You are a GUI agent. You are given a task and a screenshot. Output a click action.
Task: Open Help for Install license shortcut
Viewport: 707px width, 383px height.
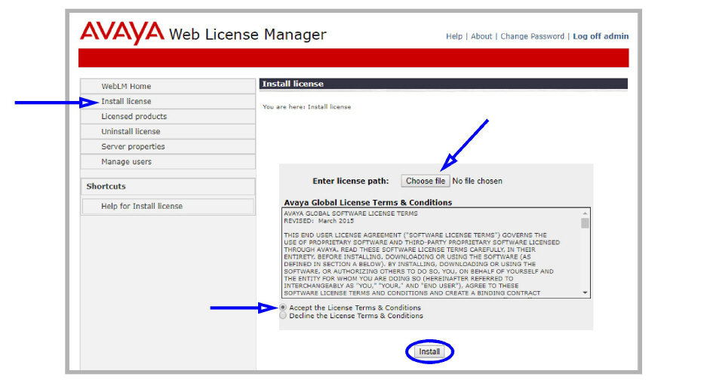coord(168,206)
